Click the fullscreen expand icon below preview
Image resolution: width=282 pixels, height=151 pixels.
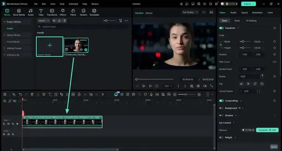click(x=211, y=86)
